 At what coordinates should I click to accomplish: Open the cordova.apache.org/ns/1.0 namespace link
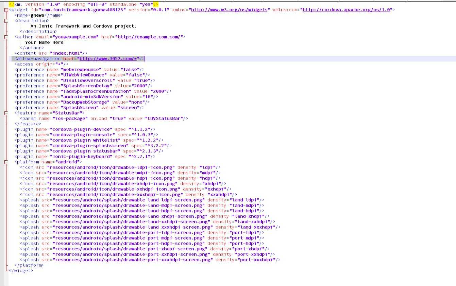[x=346, y=10]
